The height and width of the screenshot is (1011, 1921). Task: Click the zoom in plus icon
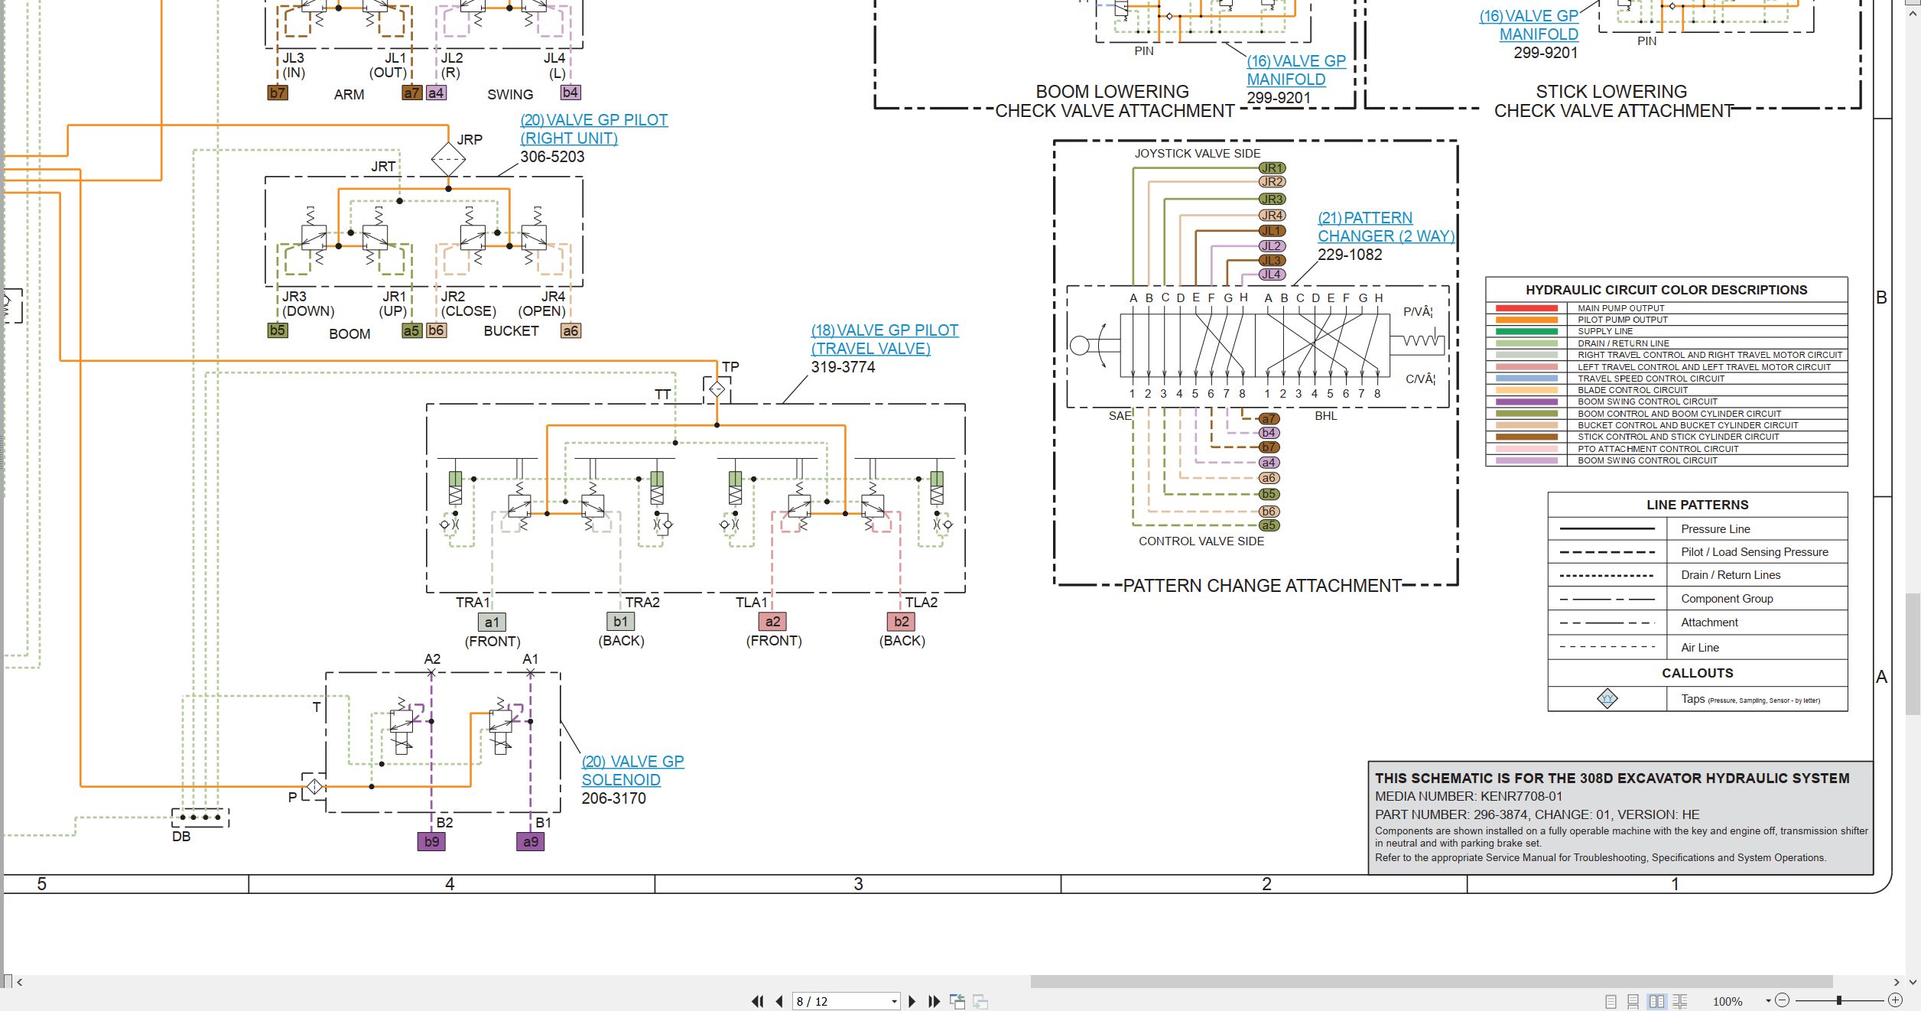(1896, 1000)
